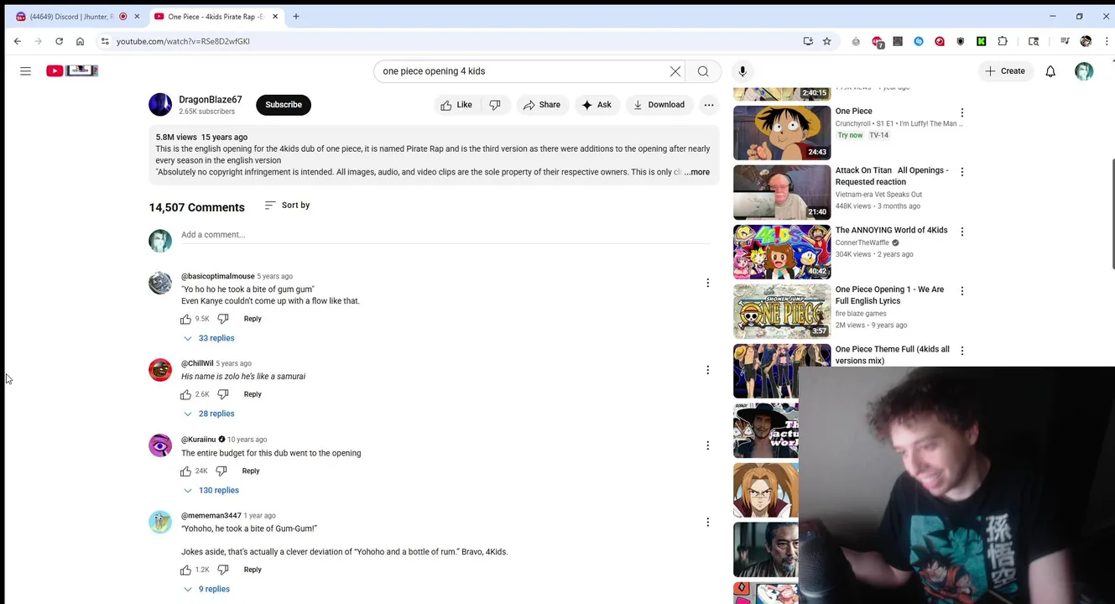This screenshot has height=604, width=1115.
Task: Open Attack On Titan All Openings thumbnail
Action: [782, 192]
